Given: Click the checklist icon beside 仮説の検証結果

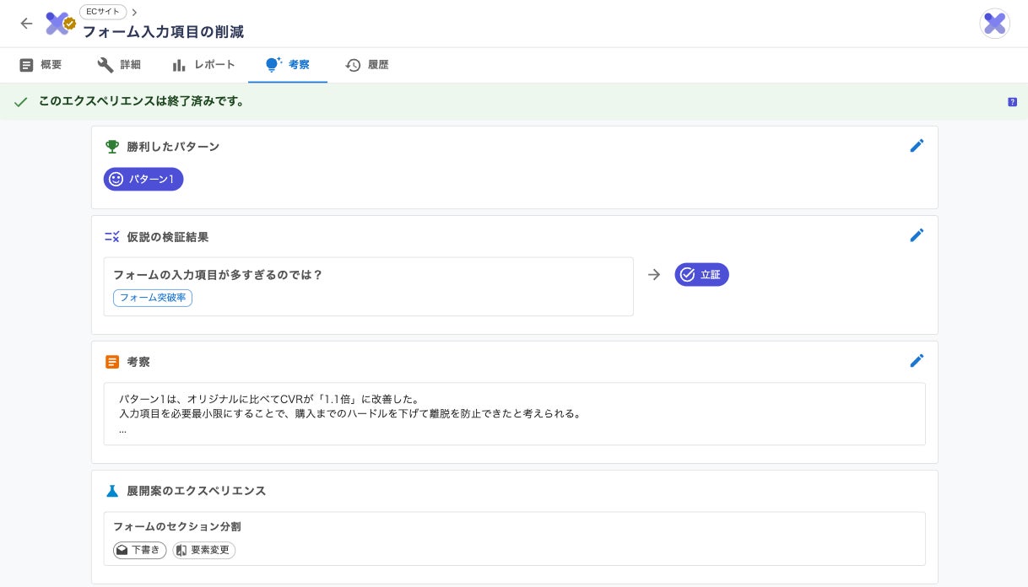Looking at the screenshot, I should coord(112,237).
